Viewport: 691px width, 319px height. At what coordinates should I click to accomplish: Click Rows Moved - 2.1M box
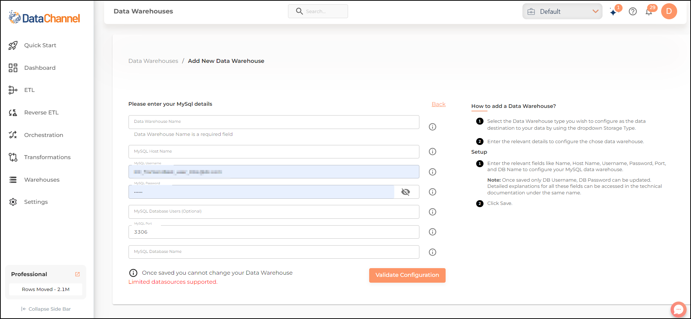tap(46, 290)
